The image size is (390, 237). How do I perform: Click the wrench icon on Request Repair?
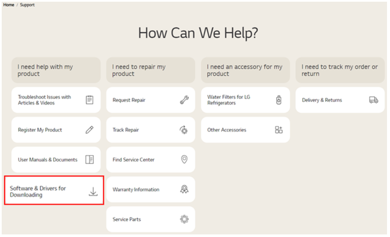(x=184, y=100)
